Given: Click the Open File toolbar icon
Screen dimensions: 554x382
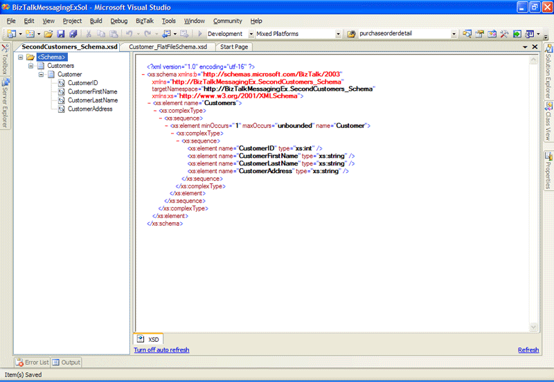Looking at the screenshot, I should [48, 33].
